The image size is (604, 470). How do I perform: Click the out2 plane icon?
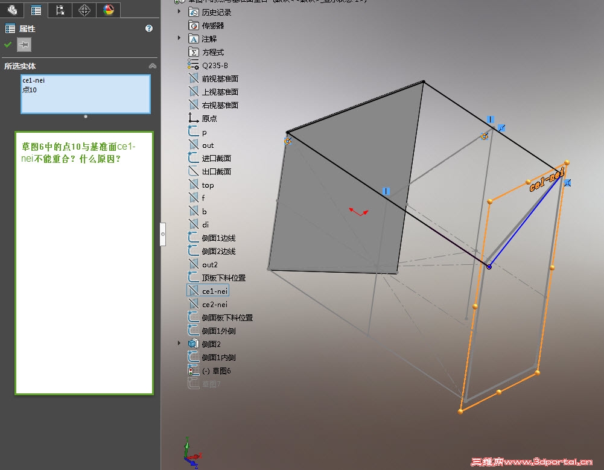193,264
